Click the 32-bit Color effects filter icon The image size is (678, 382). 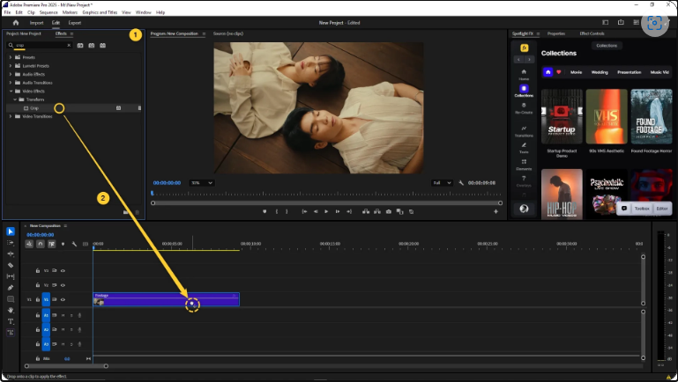(x=91, y=45)
